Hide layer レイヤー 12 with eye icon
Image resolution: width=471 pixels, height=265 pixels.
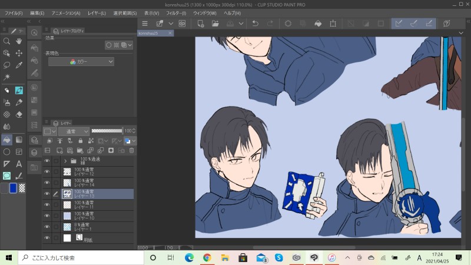(x=47, y=171)
